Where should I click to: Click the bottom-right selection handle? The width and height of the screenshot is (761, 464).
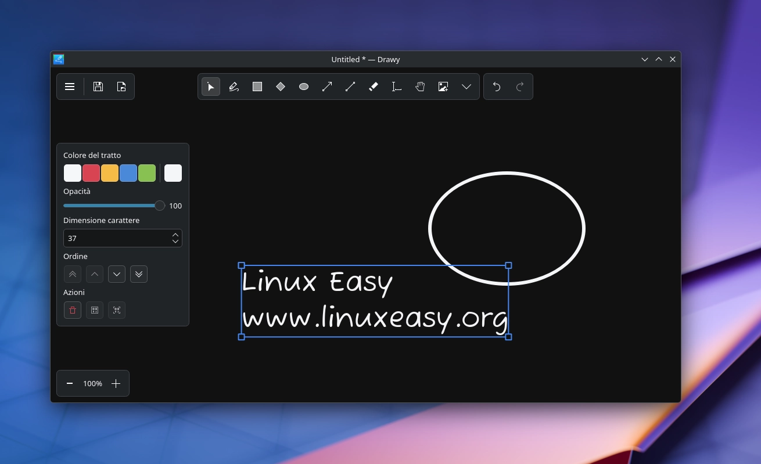(x=508, y=337)
